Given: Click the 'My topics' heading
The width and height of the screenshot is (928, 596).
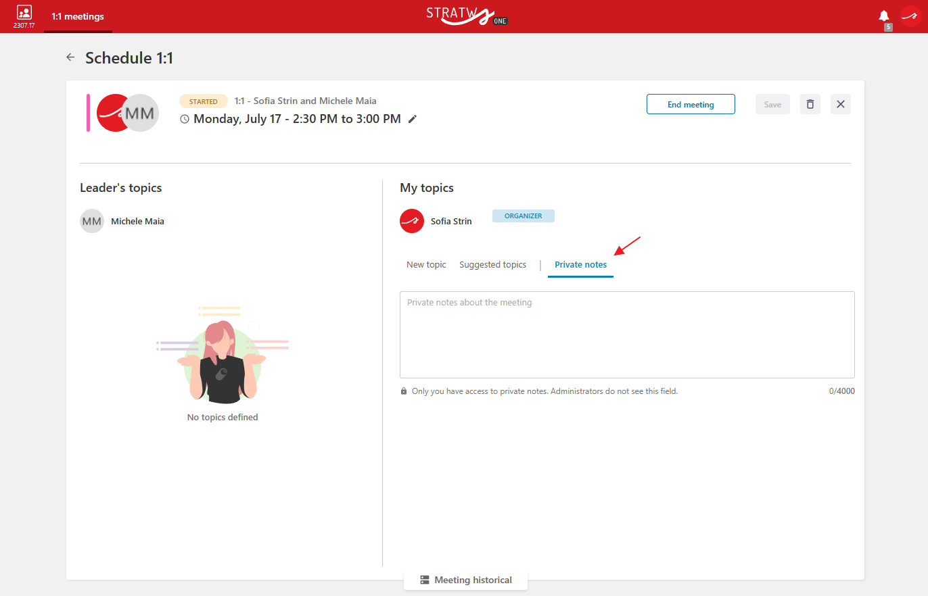Looking at the screenshot, I should (427, 188).
